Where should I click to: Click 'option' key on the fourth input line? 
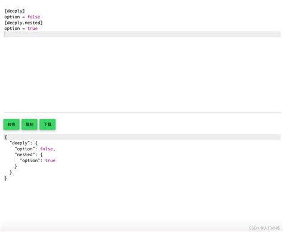12,28
